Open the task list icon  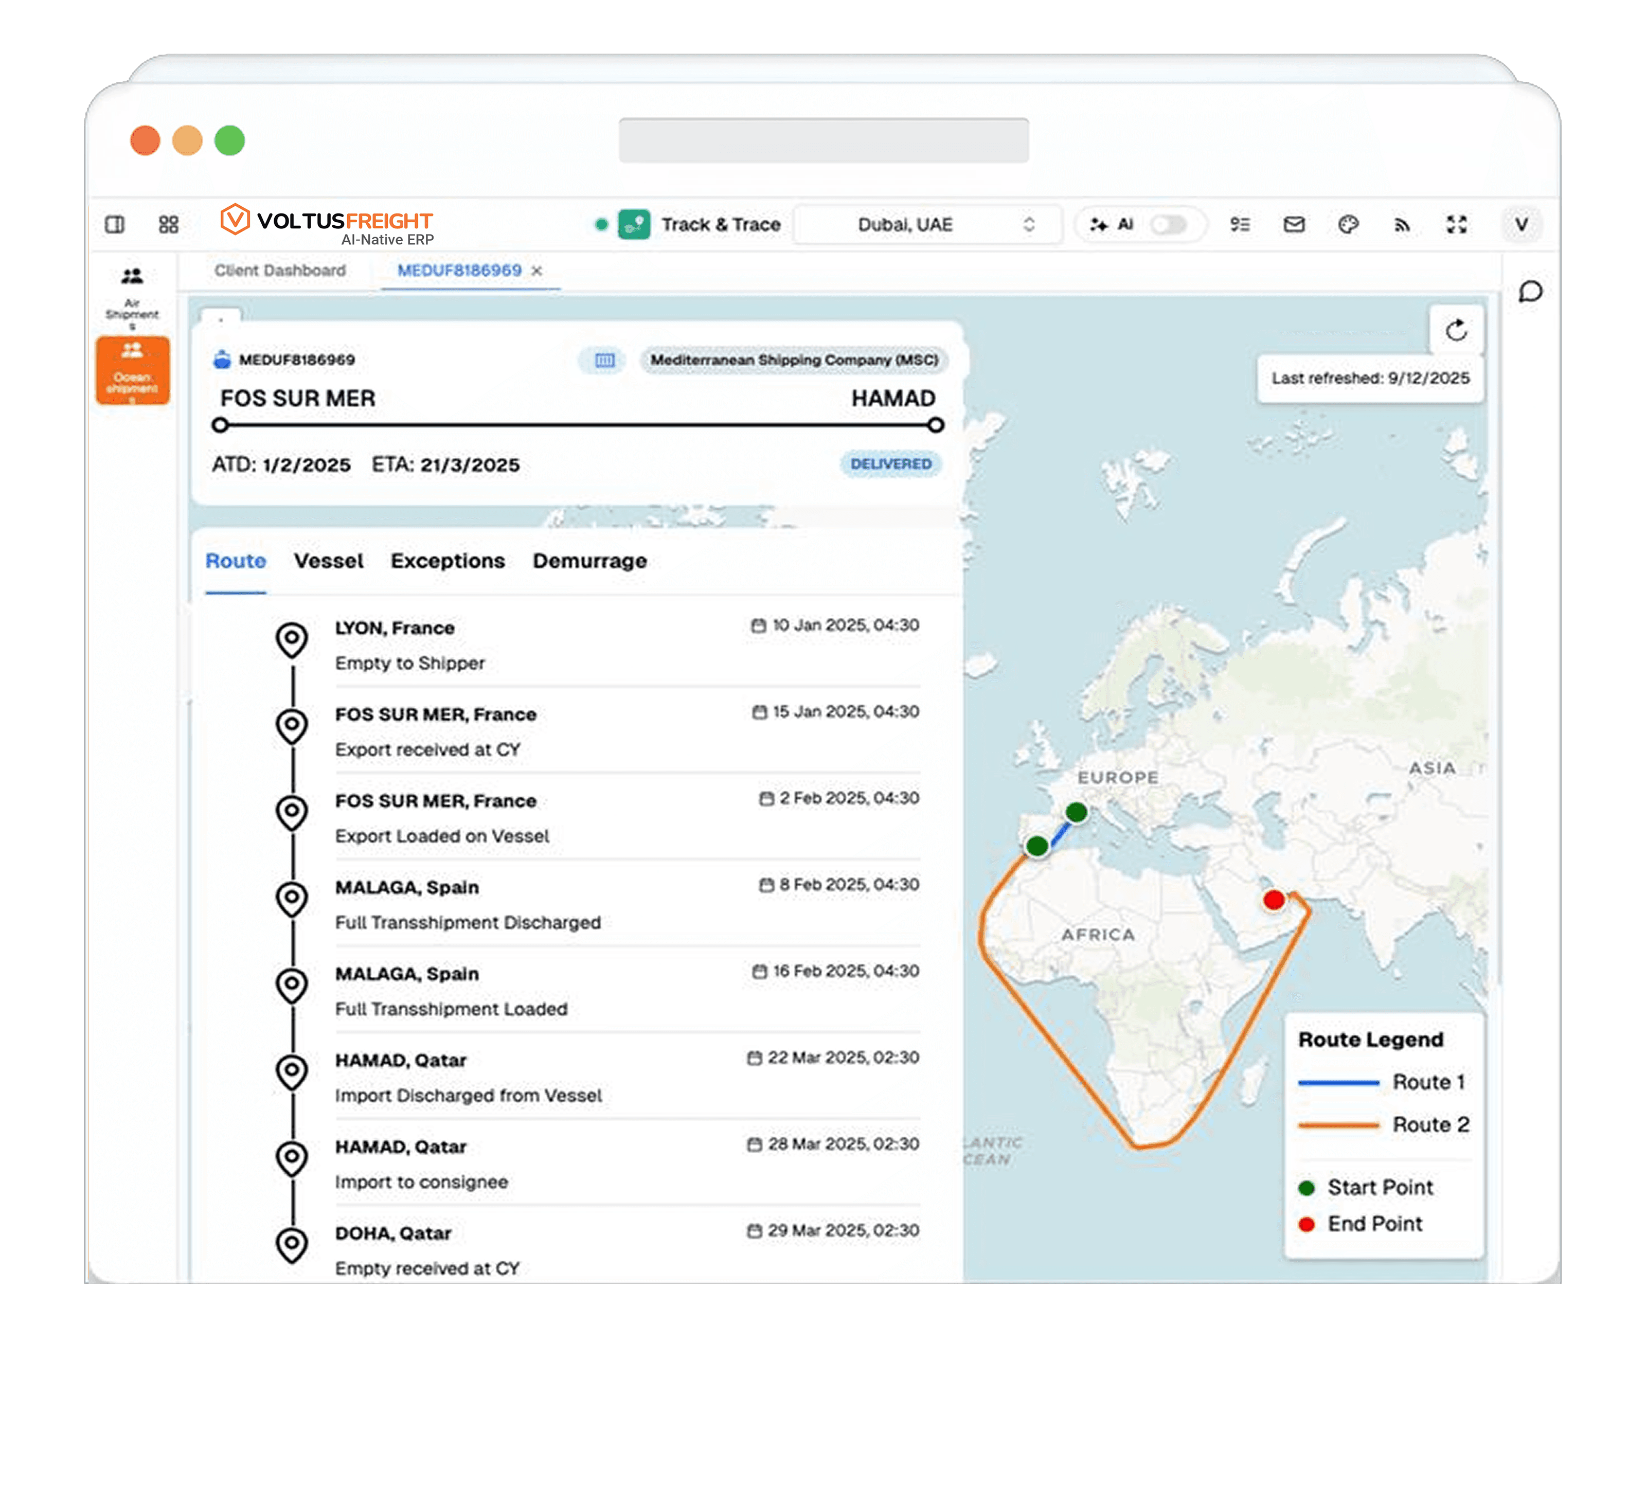(1240, 225)
